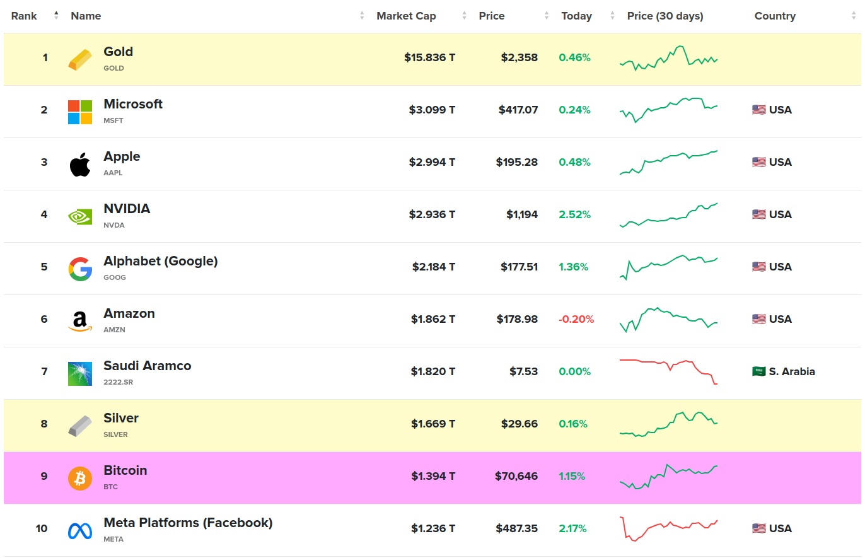
Task: Sort table using Market Cap arrows
Action: [464, 16]
